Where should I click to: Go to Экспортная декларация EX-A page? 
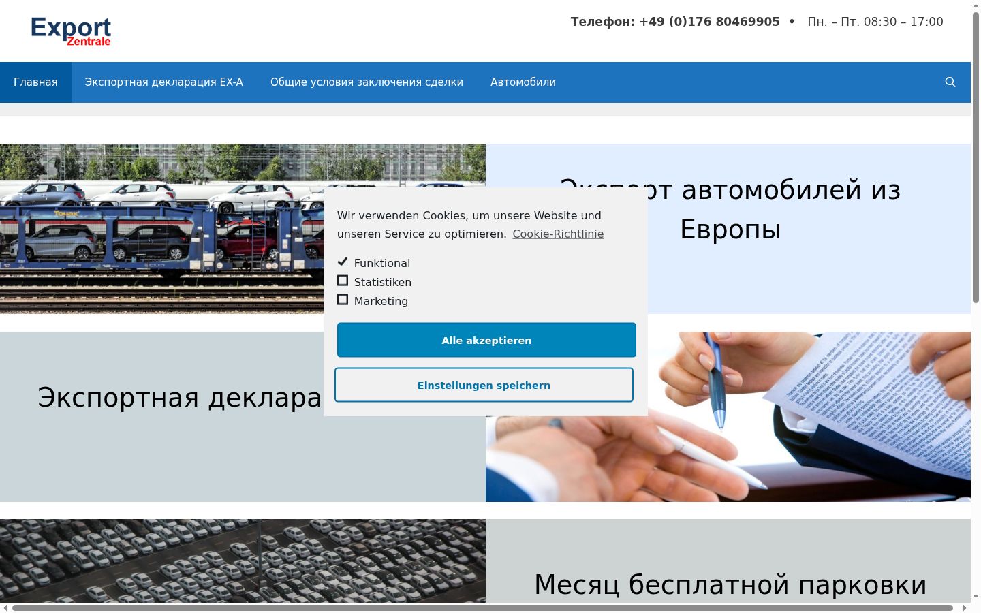tap(163, 82)
